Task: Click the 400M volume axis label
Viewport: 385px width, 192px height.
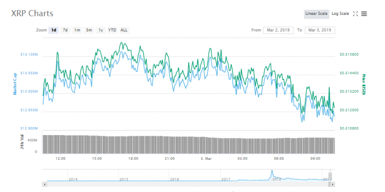Action: [x=32, y=140]
